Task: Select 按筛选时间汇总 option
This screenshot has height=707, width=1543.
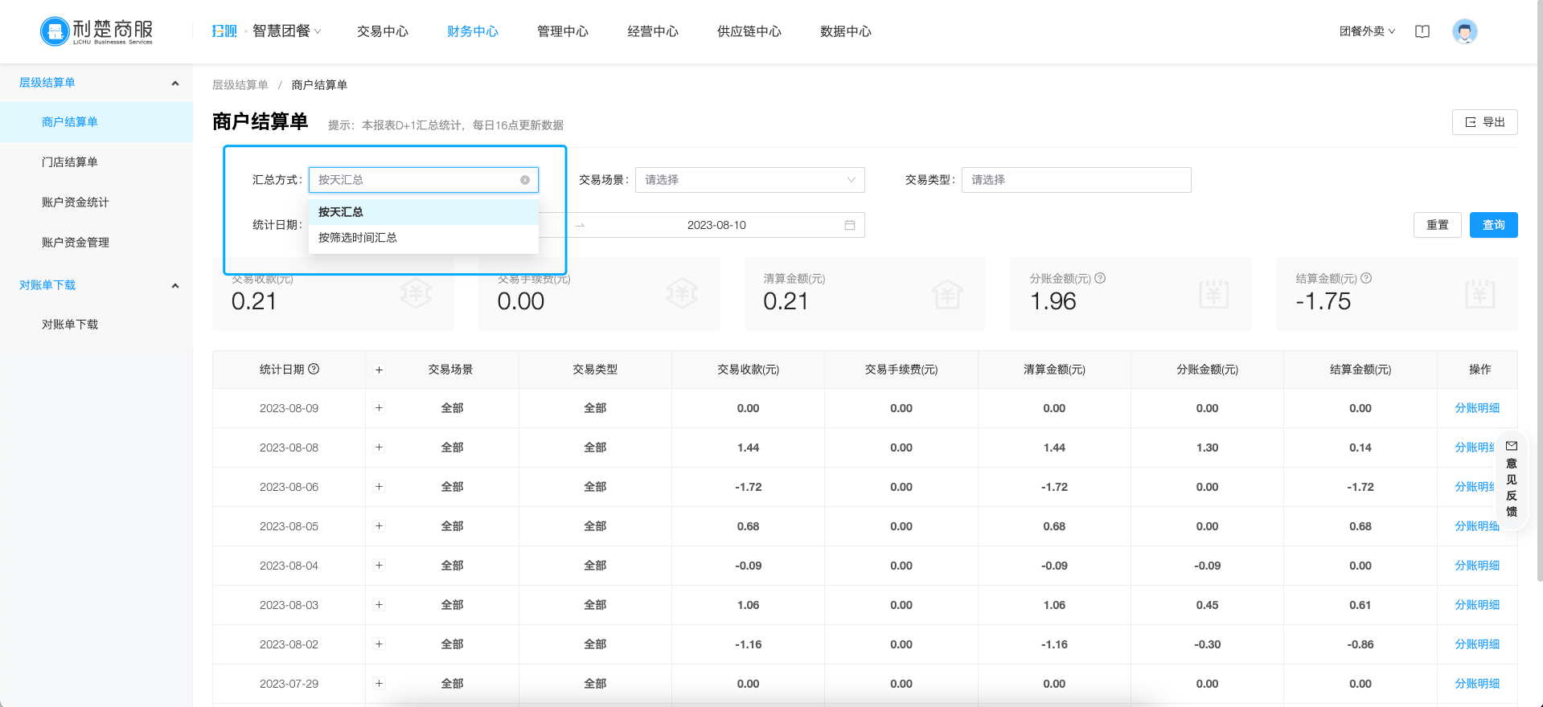Action: pyautogui.click(x=424, y=238)
